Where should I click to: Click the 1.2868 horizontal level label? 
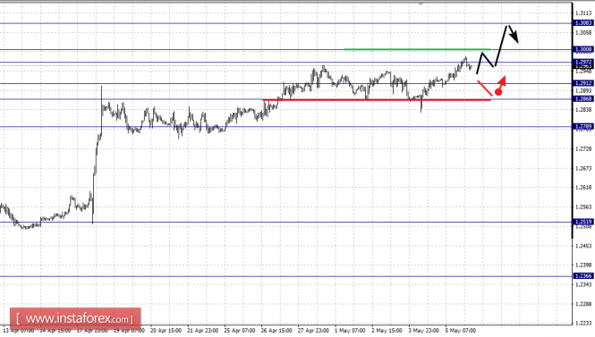tap(583, 99)
